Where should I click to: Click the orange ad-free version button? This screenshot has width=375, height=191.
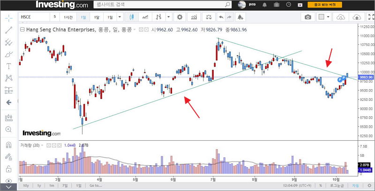point(324,5)
